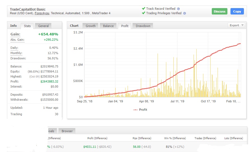Open the Growth chart tab

pos(91,26)
